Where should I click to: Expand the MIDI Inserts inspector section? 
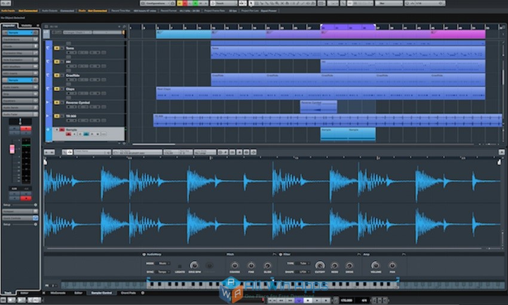coord(20,73)
